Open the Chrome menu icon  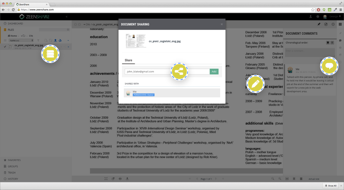click(x=340, y=10)
